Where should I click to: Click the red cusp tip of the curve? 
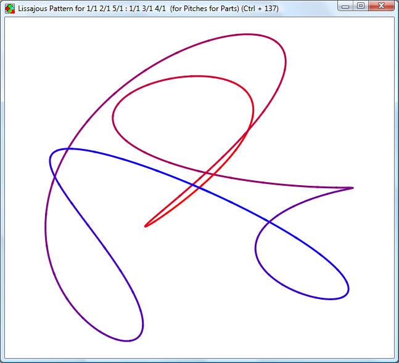pos(146,226)
